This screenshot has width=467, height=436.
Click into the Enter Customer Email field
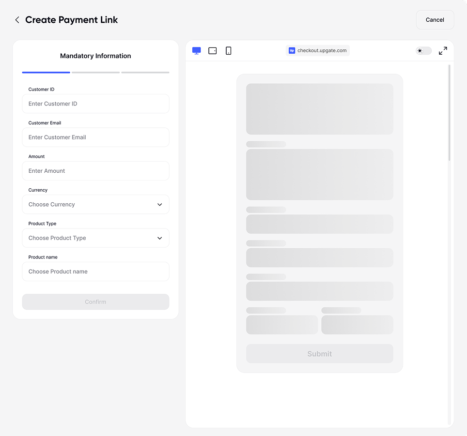point(95,137)
